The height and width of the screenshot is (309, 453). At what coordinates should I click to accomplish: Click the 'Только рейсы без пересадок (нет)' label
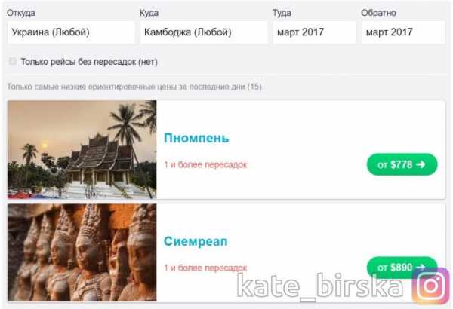89,62
